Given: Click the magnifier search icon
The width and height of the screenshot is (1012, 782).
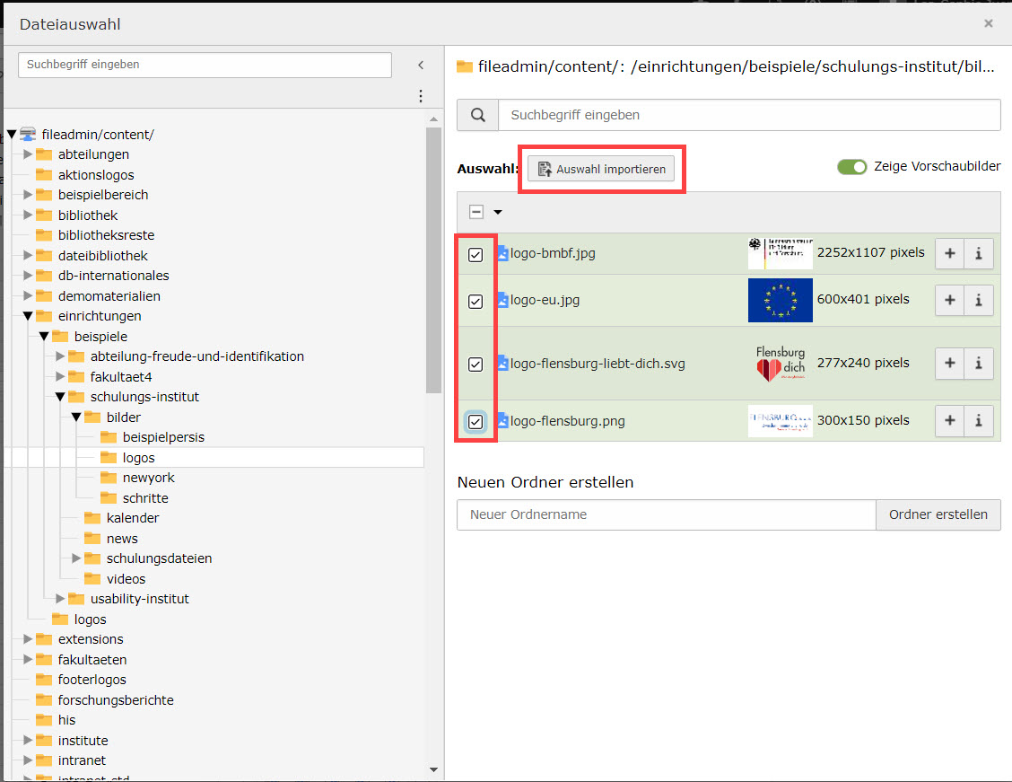Looking at the screenshot, I should [x=478, y=115].
